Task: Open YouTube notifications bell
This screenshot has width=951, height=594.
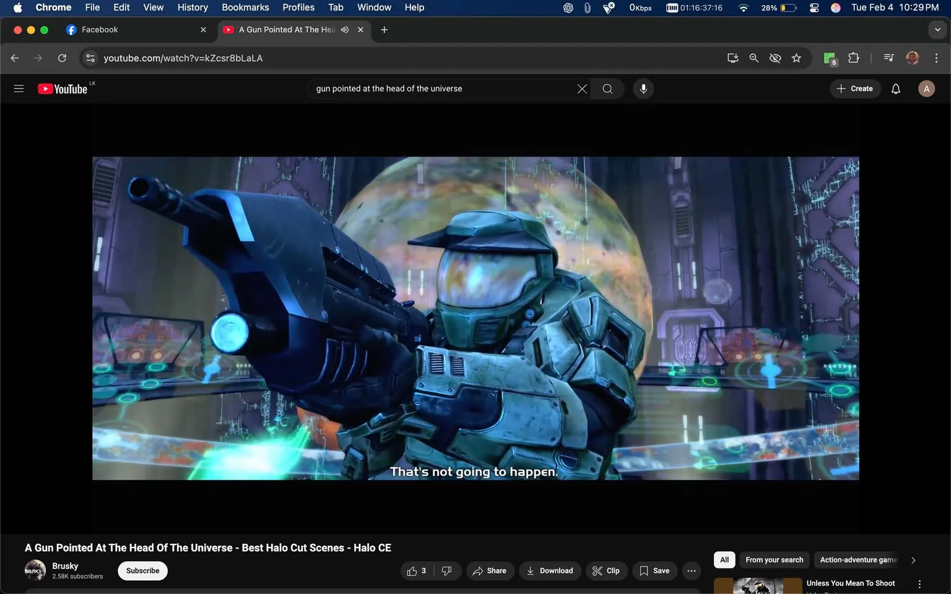Action: [895, 88]
